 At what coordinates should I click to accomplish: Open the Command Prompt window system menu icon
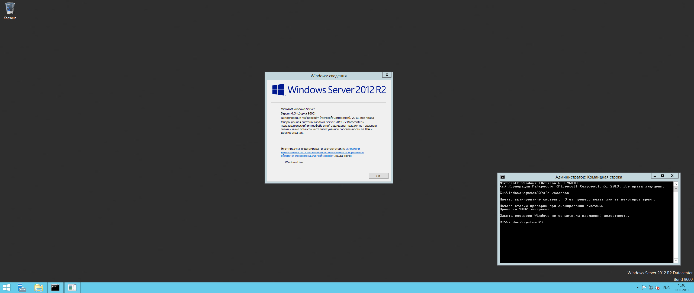coord(503,177)
